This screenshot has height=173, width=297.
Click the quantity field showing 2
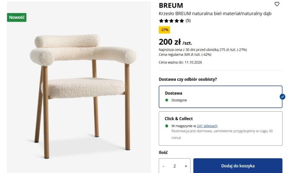coord(175,166)
